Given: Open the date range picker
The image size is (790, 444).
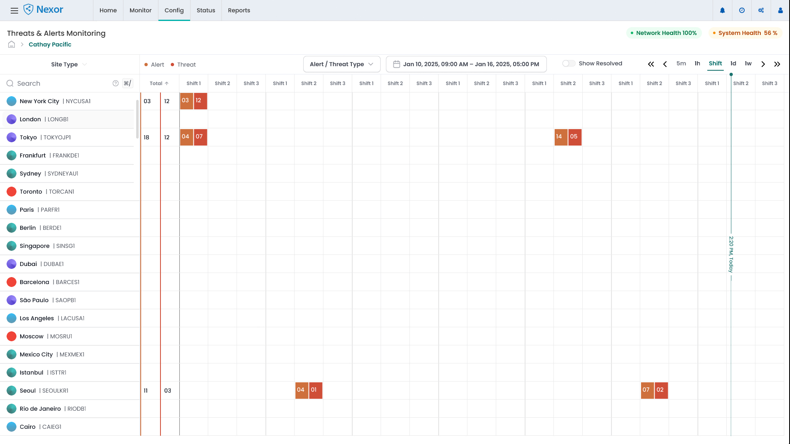Looking at the screenshot, I should (466, 64).
